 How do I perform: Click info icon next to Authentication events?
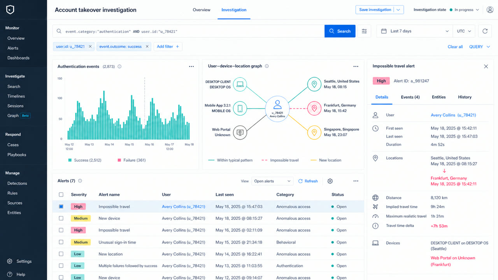[119, 66]
